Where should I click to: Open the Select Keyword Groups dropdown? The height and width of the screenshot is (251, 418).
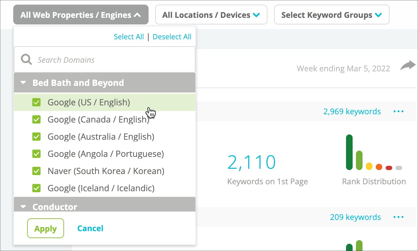point(332,15)
